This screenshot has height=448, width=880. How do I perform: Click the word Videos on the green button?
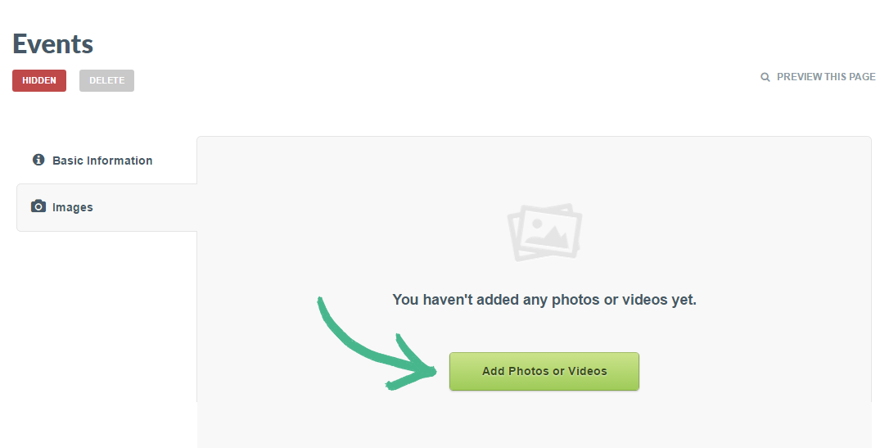587,371
